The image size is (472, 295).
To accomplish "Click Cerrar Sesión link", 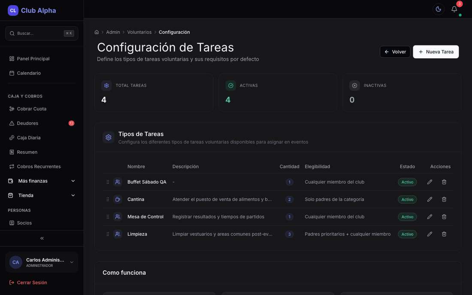I will coord(28,283).
